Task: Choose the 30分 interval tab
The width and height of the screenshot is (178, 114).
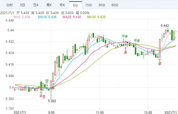Action: [x=102, y=5]
